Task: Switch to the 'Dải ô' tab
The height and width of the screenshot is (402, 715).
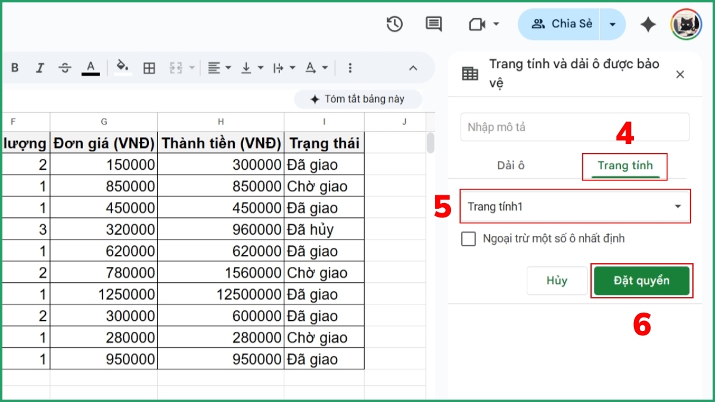Action: pos(511,166)
